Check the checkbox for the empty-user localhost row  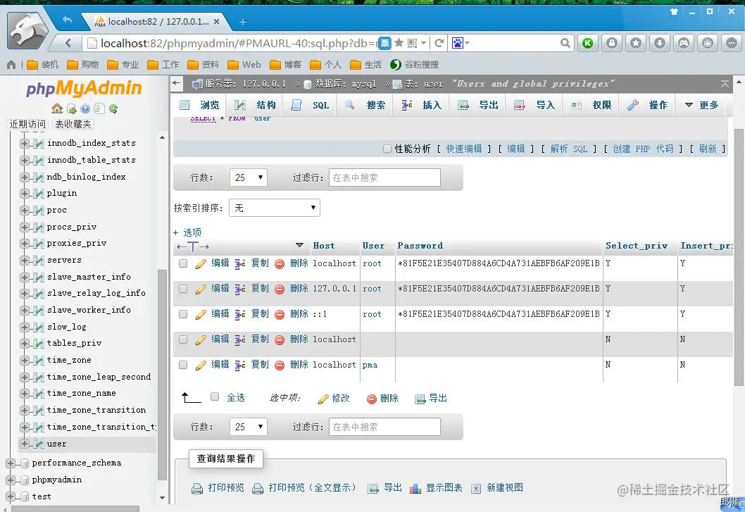pyautogui.click(x=183, y=339)
